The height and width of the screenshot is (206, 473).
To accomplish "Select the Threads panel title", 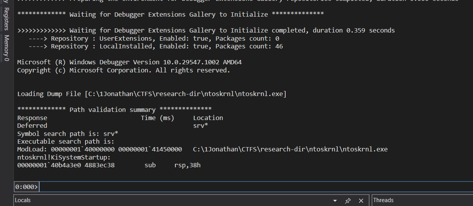I will (x=384, y=200).
